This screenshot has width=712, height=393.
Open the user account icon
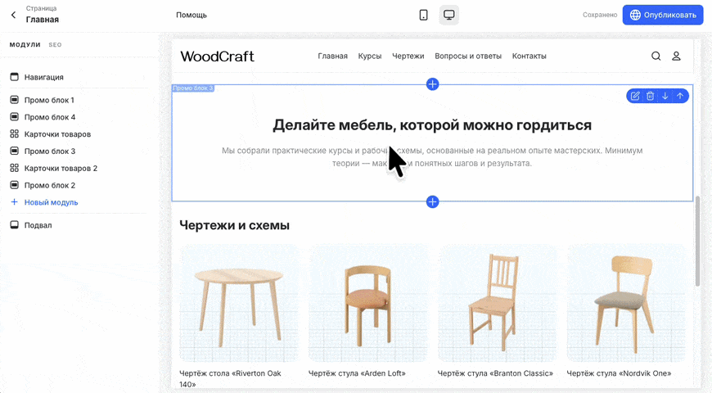pyautogui.click(x=676, y=56)
